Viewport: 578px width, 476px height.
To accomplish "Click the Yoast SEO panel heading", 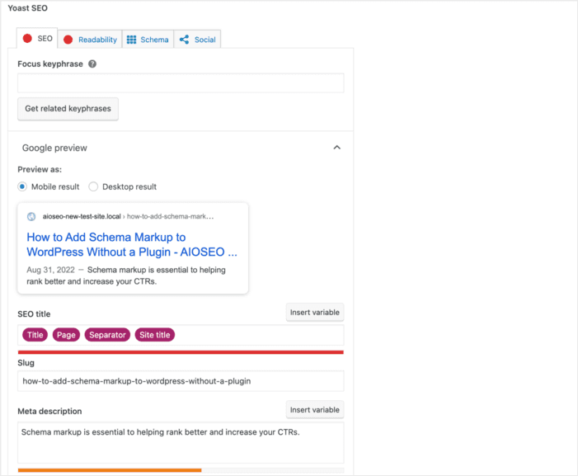I will (x=28, y=8).
